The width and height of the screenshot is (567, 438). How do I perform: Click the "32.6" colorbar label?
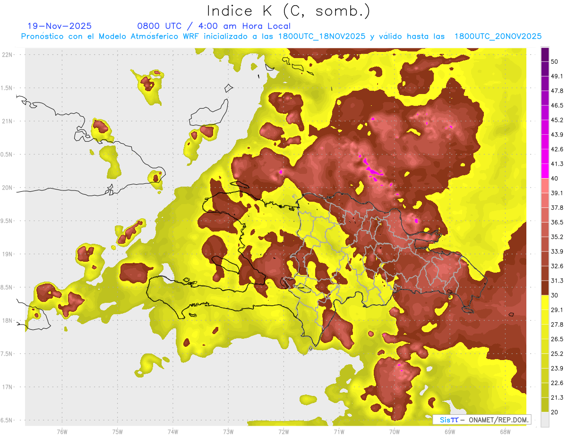tap(557, 266)
